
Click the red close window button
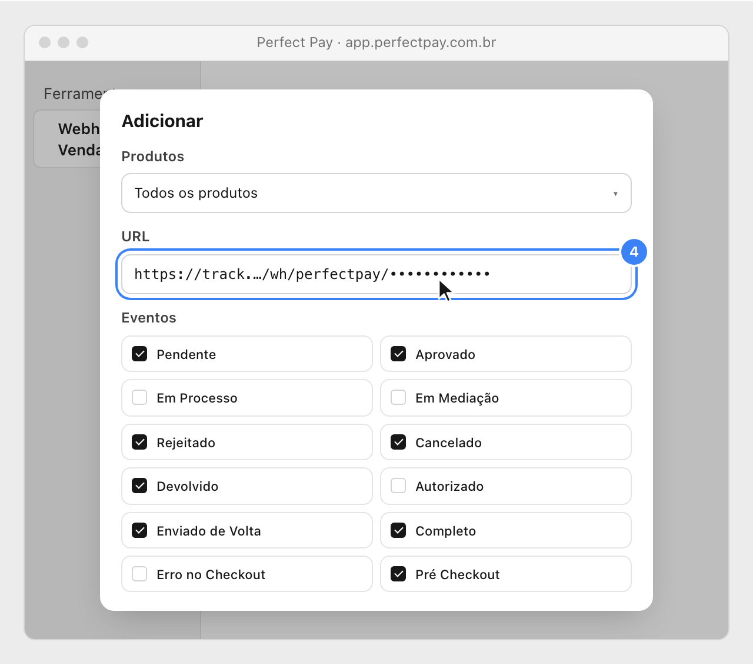(x=45, y=42)
